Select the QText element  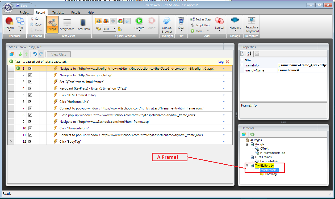pyautogui.click(x=264, y=149)
